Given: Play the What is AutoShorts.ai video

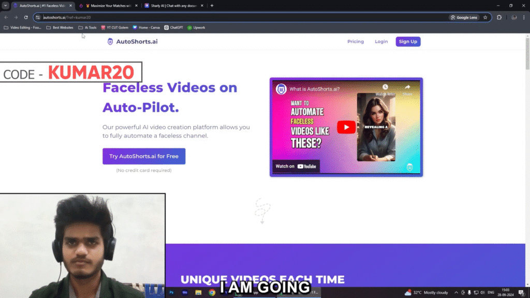Looking at the screenshot, I should pos(346,127).
